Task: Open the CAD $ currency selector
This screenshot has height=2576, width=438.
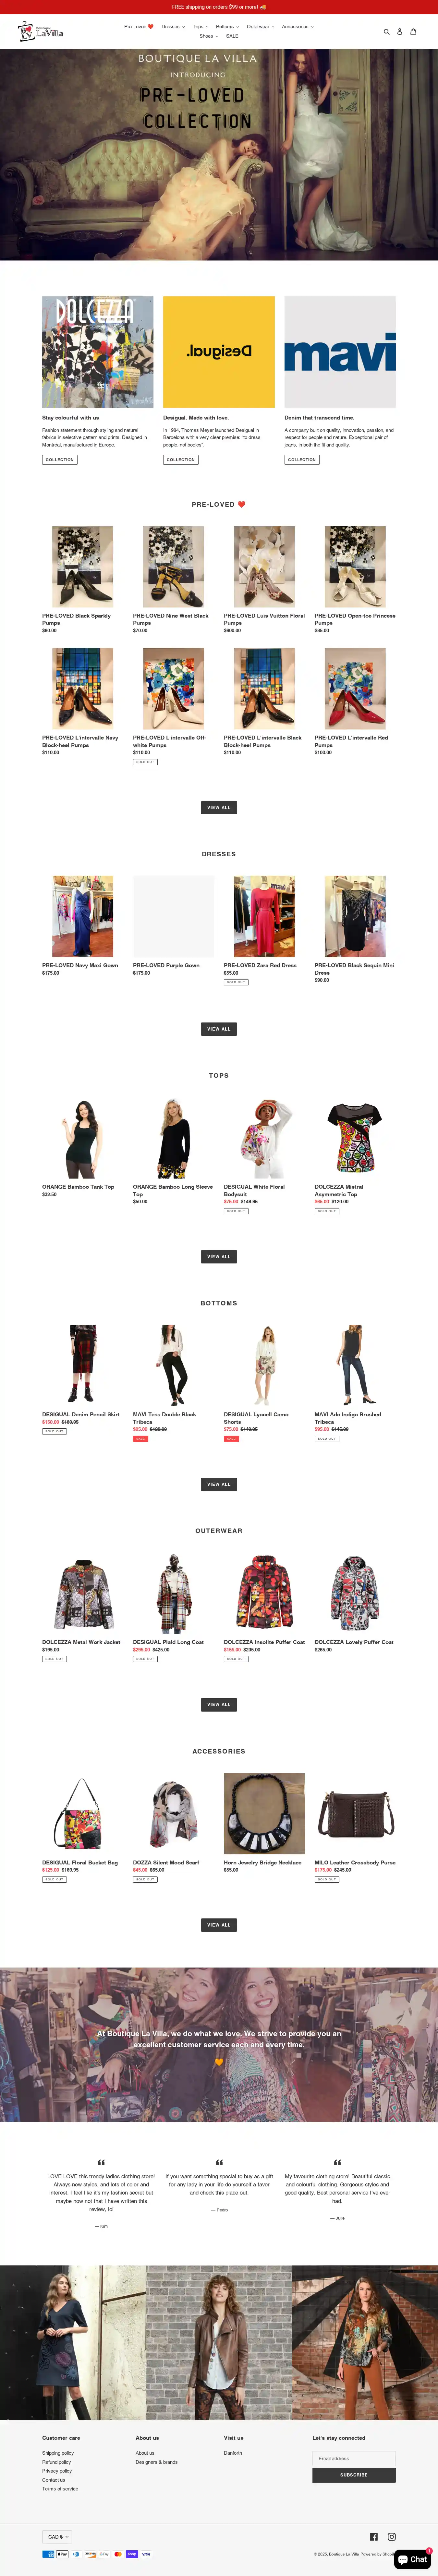Action: pyautogui.click(x=57, y=2536)
